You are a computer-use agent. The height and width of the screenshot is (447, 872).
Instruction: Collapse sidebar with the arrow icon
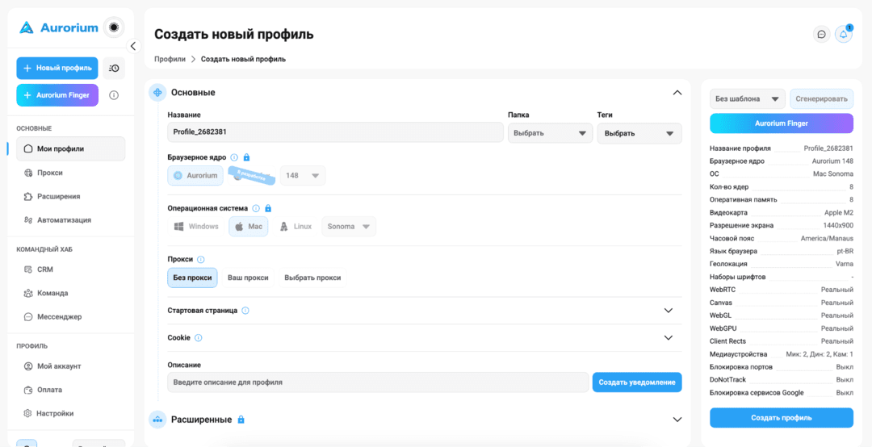(133, 46)
